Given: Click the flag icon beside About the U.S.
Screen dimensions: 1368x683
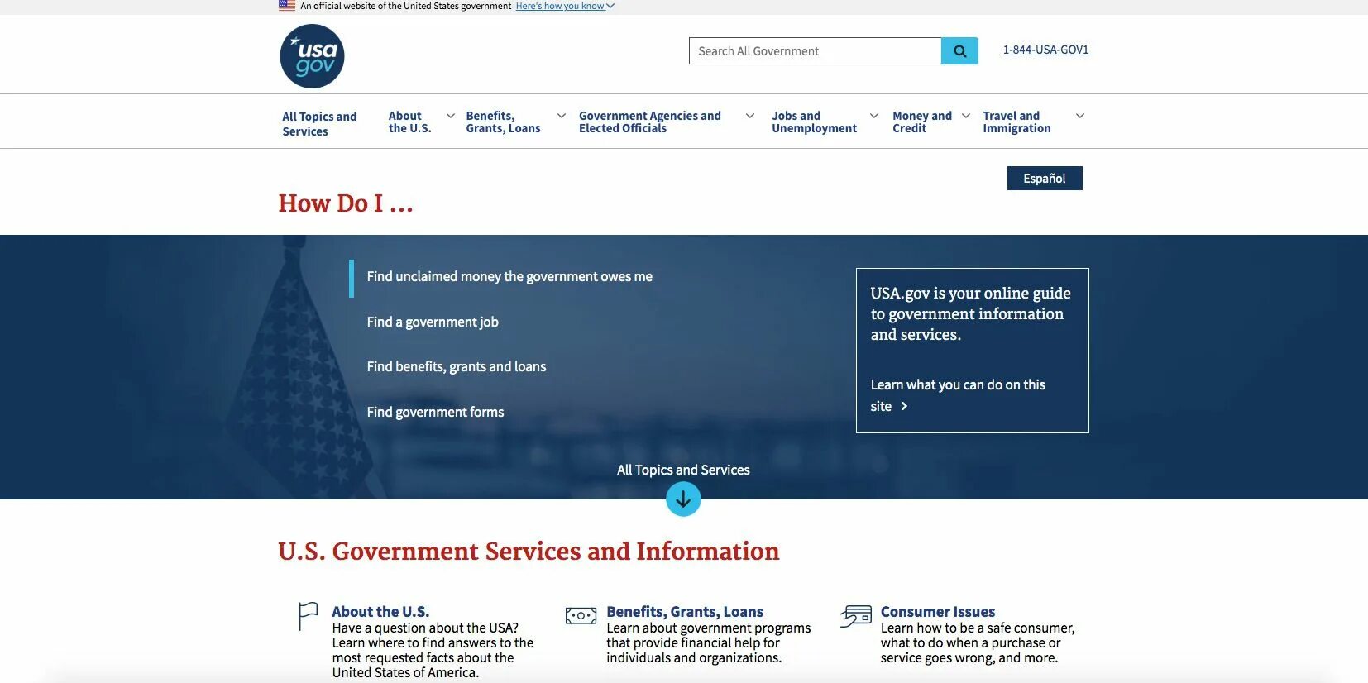Looking at the screenshot, I should pos(308,617).
